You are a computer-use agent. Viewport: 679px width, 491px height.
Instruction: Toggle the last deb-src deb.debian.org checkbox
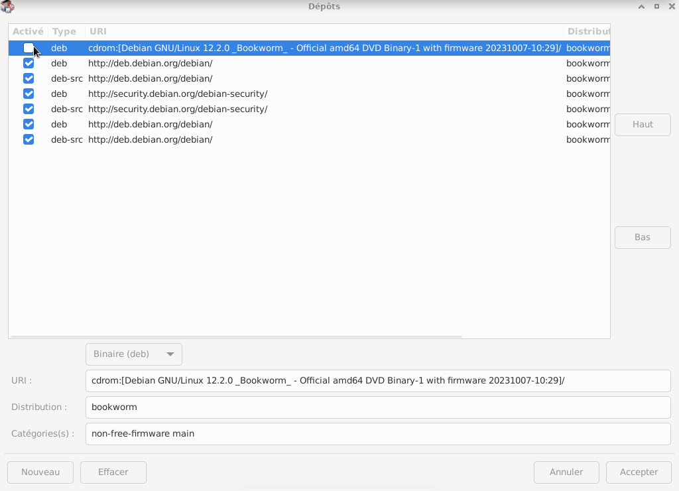point(29,139)
